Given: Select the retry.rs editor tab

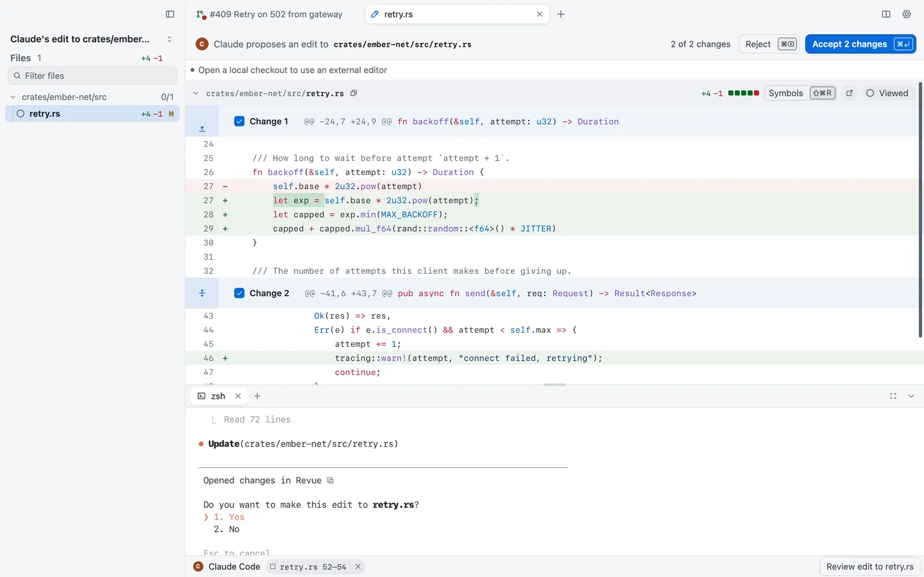Looking at the screenshot, I should (x=457, y=14).
